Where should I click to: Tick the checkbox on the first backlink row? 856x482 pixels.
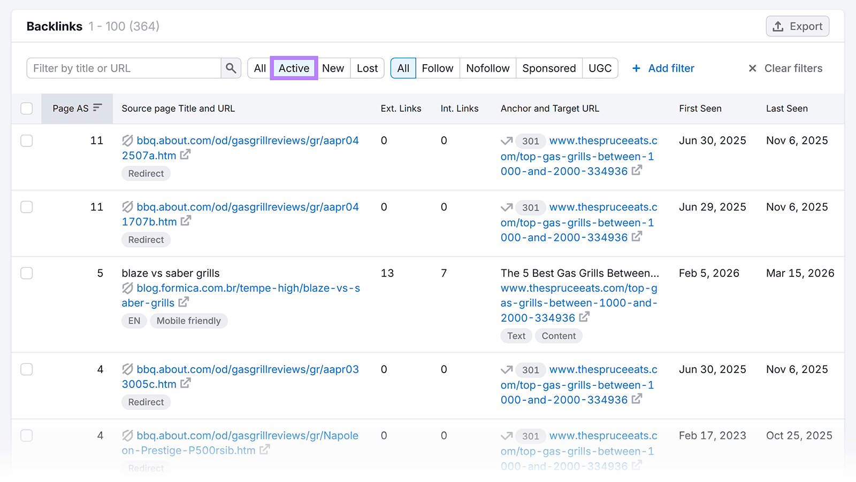click(26, 141)
